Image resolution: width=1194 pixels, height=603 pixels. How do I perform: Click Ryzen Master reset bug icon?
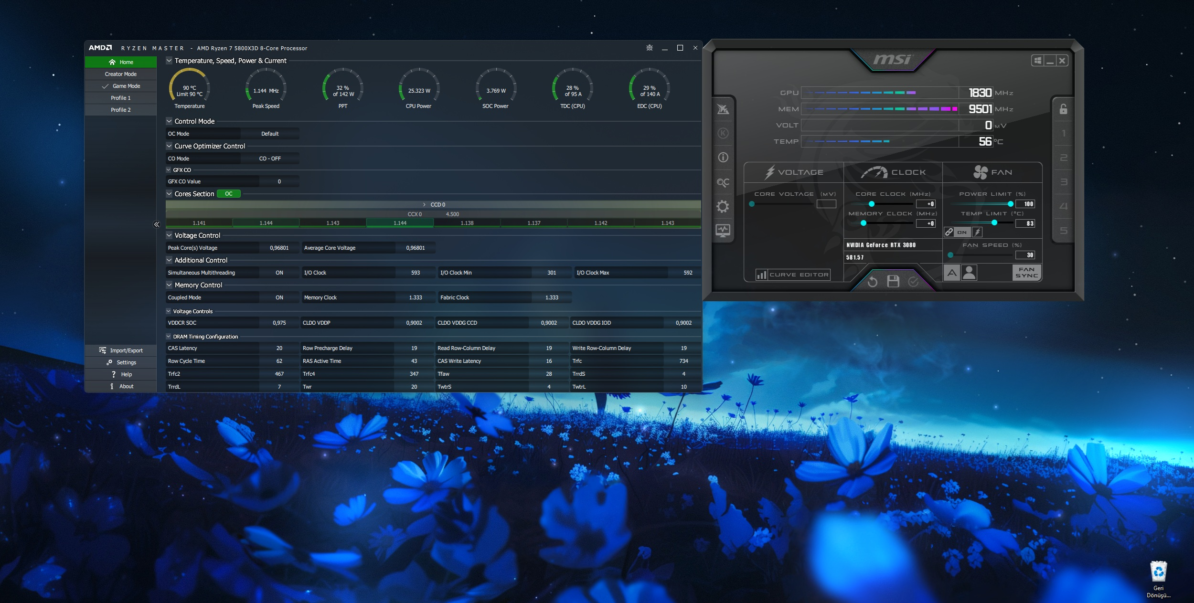tap(650, 48)
